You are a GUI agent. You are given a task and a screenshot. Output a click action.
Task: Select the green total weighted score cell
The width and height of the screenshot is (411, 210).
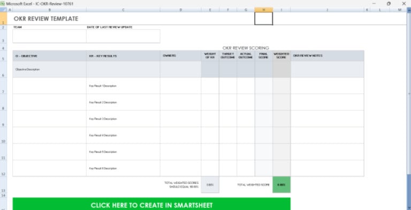tap(281, 185)
